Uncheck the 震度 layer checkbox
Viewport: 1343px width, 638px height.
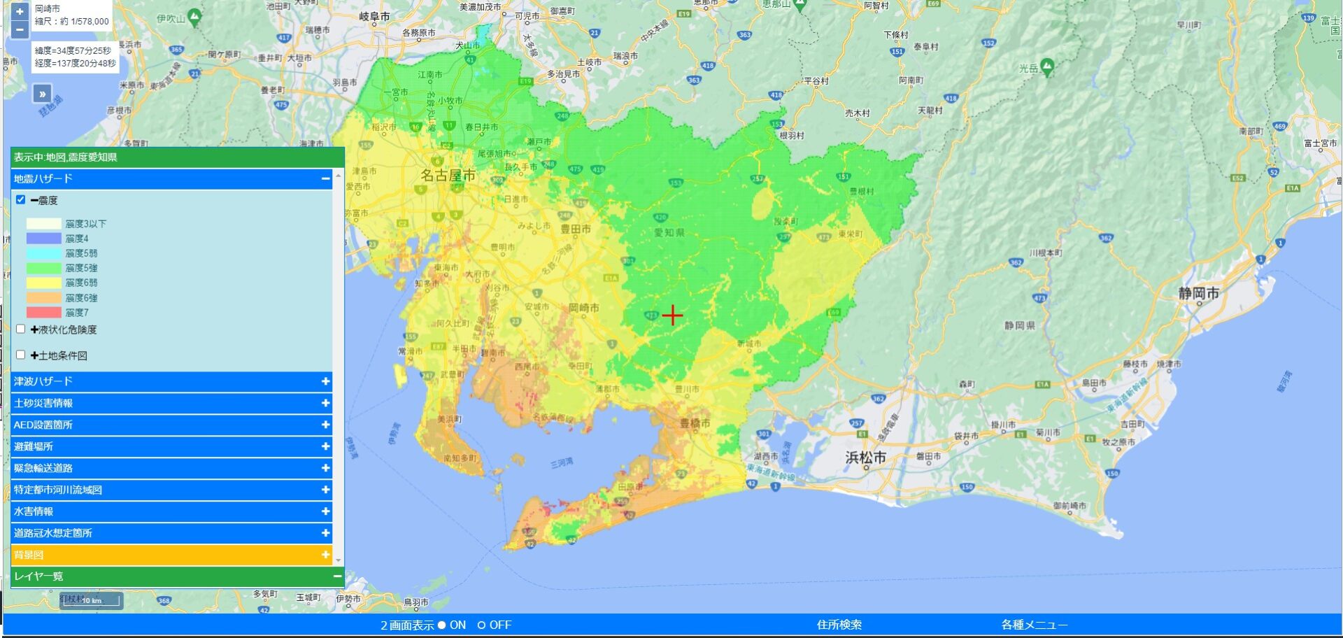pyautogui.click(x=21, y=200)
